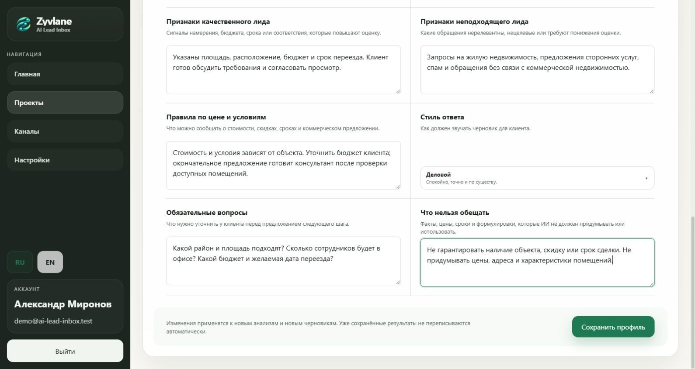This screenshot has width=695, height=369.
Task: Click the resize grip of Обязательные вопросы field
Action: pyautogui.click(x=398, y=283)
